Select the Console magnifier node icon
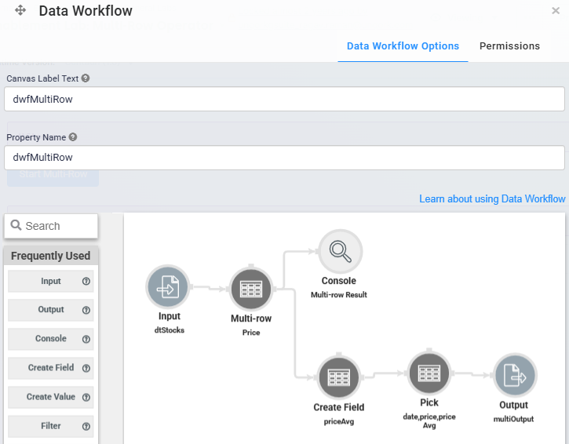The height and width of the screenshot is (444, 569). [340, 251]
